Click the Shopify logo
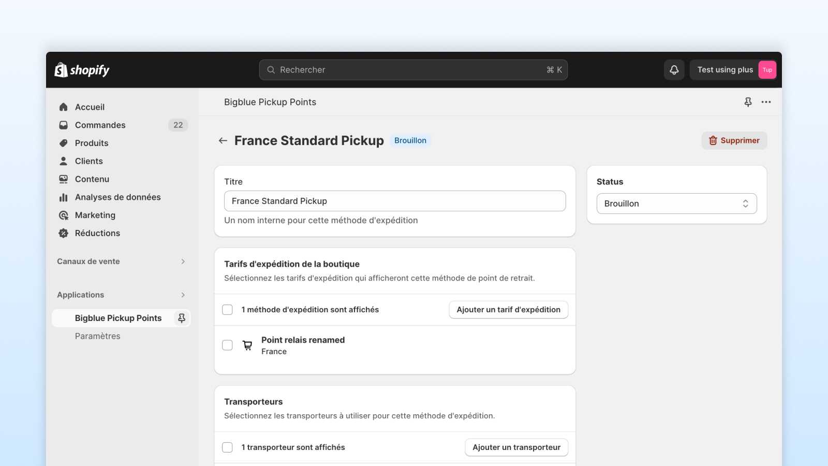This screenshot has height=466, width=828. [x=82, y=70]
